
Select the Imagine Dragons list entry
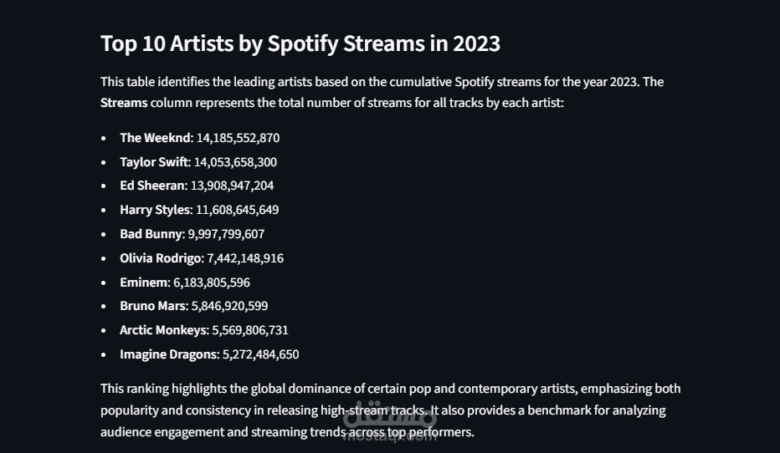[209, 354]
